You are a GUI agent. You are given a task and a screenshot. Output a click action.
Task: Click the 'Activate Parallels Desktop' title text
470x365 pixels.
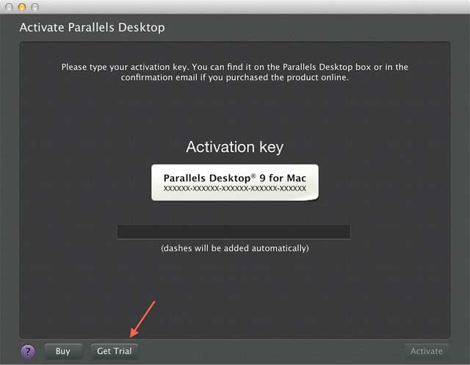(92, 27)
